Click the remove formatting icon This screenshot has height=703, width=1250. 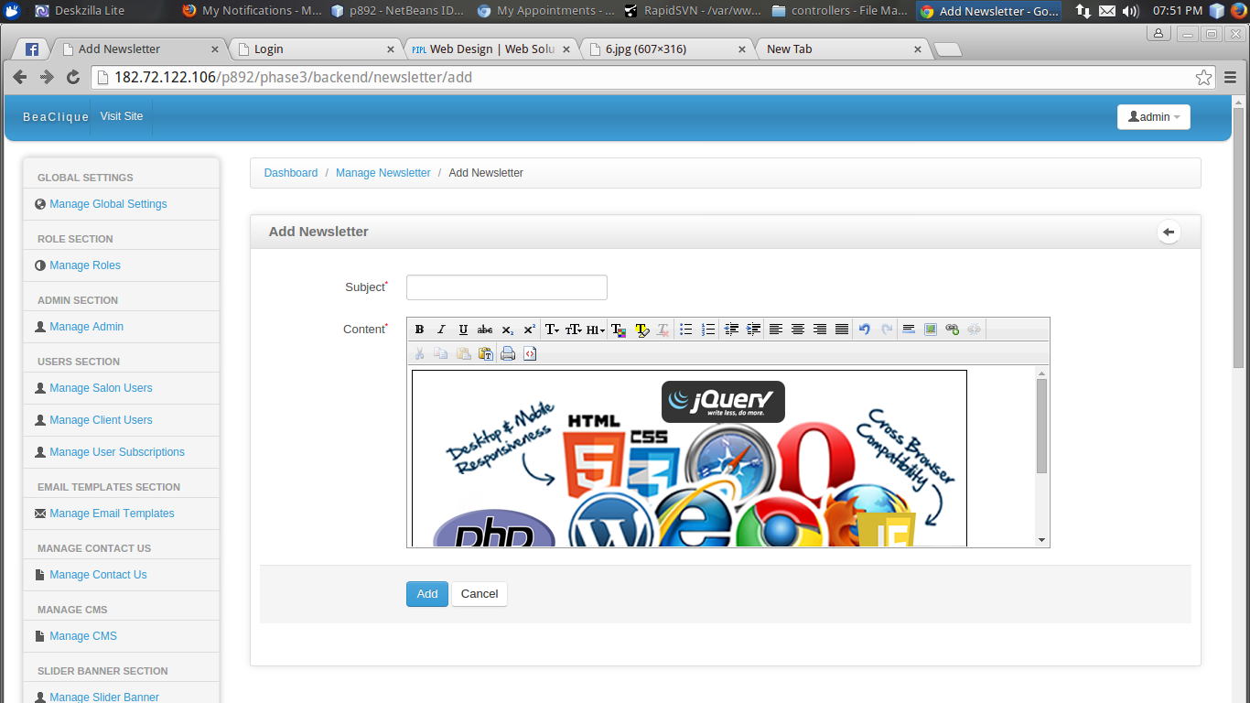(663, 330)
